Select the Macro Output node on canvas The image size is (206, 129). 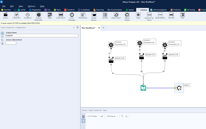tap(179, 88)
